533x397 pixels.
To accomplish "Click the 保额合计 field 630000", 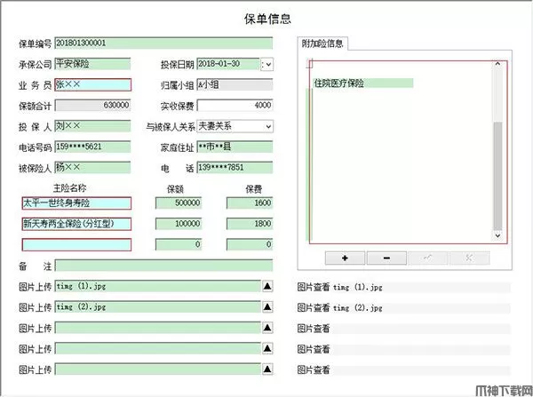I will [92, 106].
